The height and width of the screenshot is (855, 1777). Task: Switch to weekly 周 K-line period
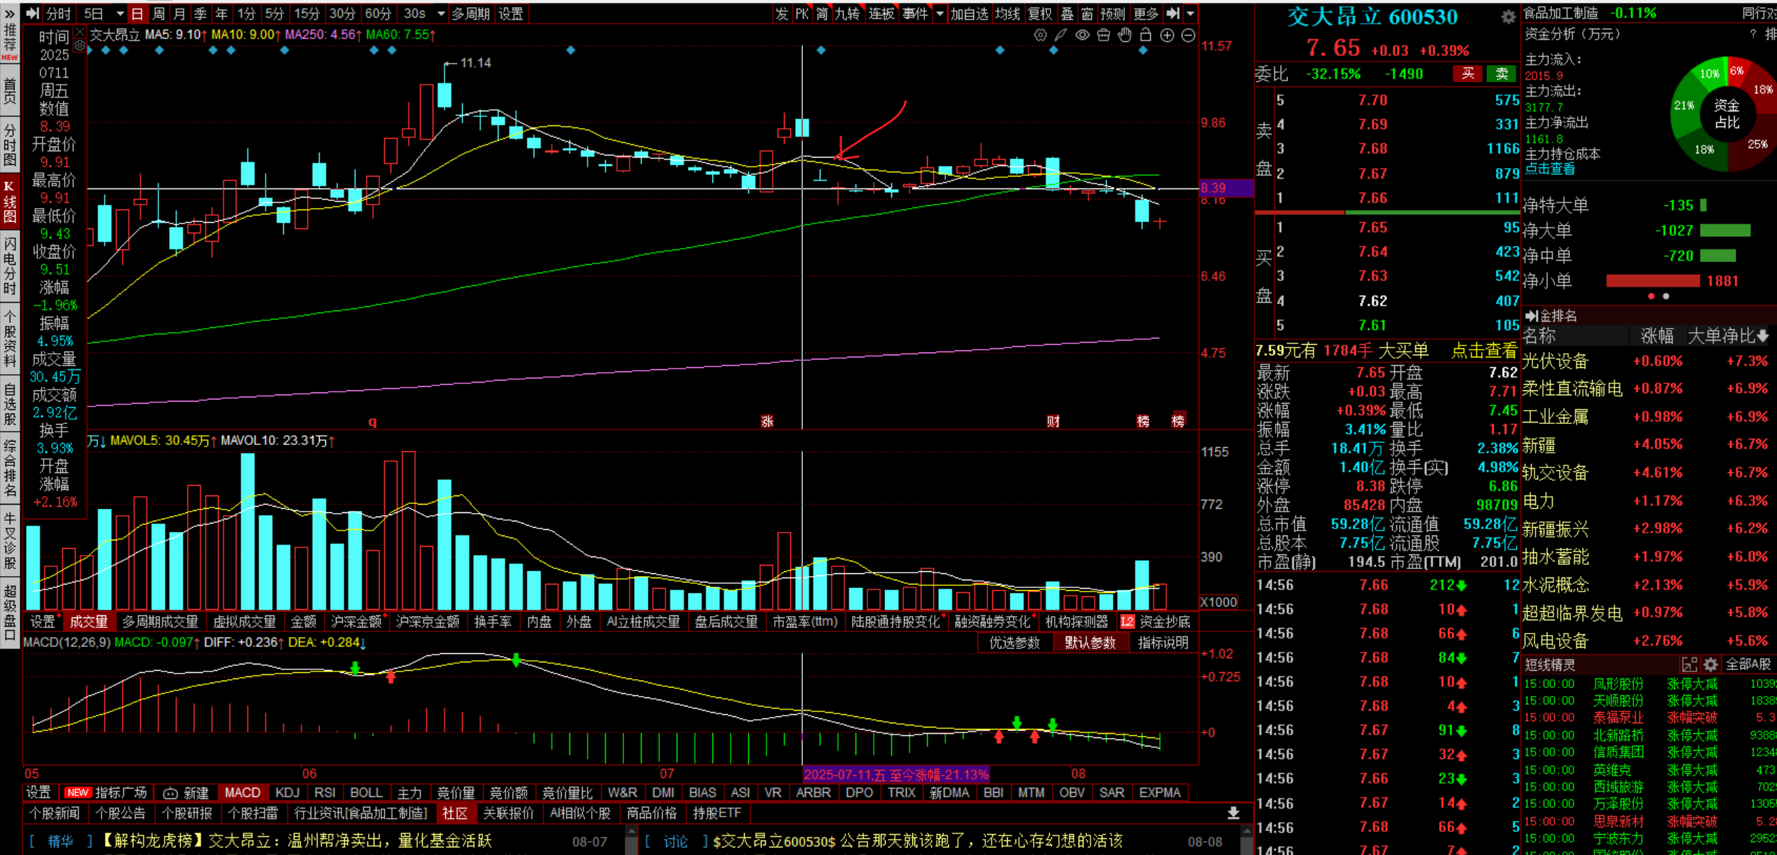coord(158,13)
